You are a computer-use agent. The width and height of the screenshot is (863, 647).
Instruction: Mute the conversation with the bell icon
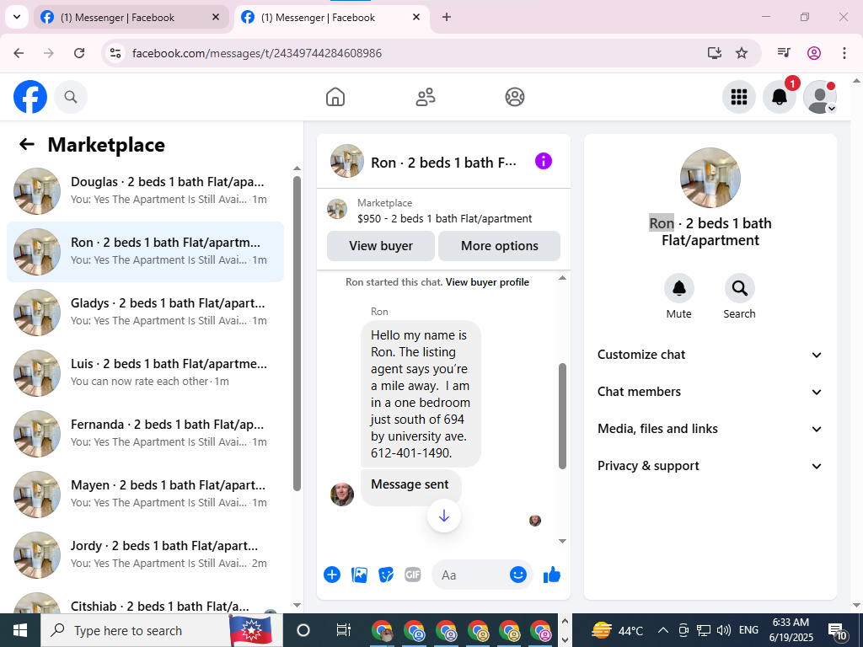[x=678, y=288]
